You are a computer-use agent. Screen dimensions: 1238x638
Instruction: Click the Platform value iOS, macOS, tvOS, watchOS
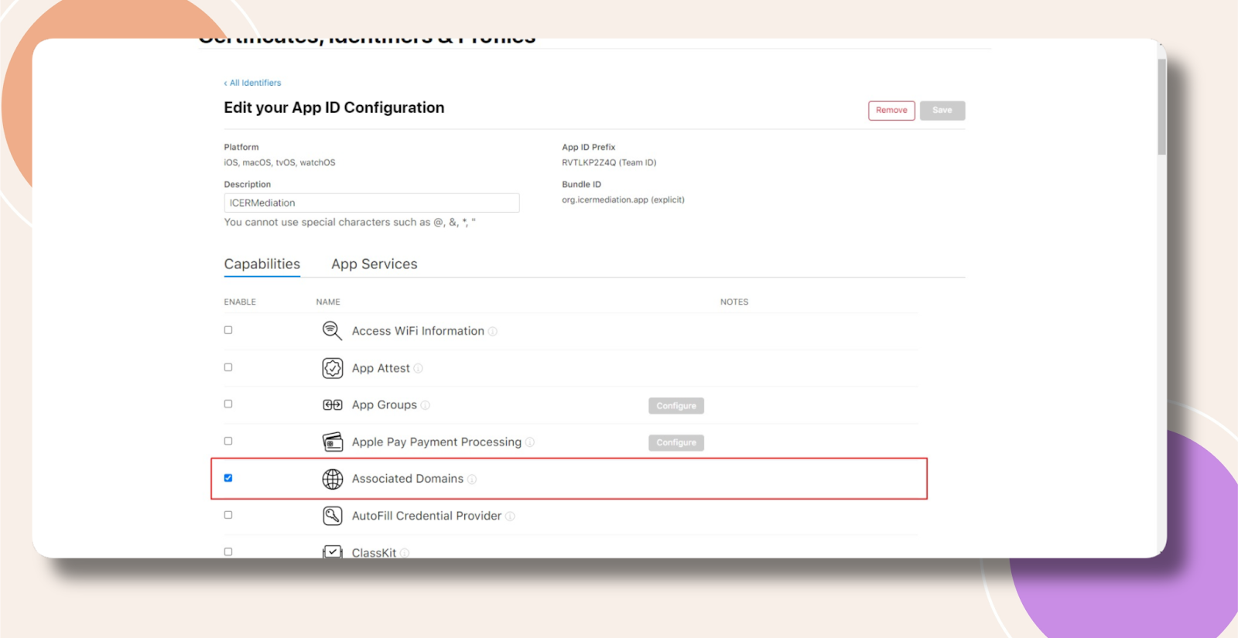[279, 162]
